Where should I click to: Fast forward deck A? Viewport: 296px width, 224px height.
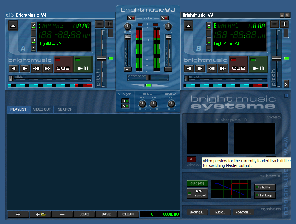[x=48, y=68]
